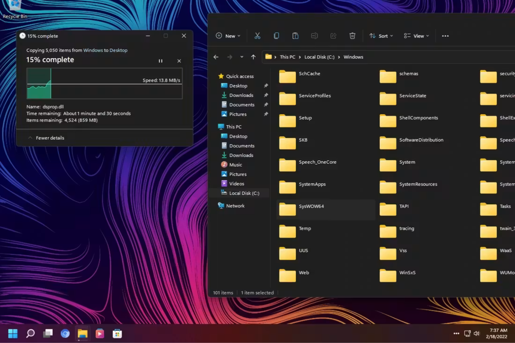
Task: Click the network tray icon
Action: pos(467,334)
